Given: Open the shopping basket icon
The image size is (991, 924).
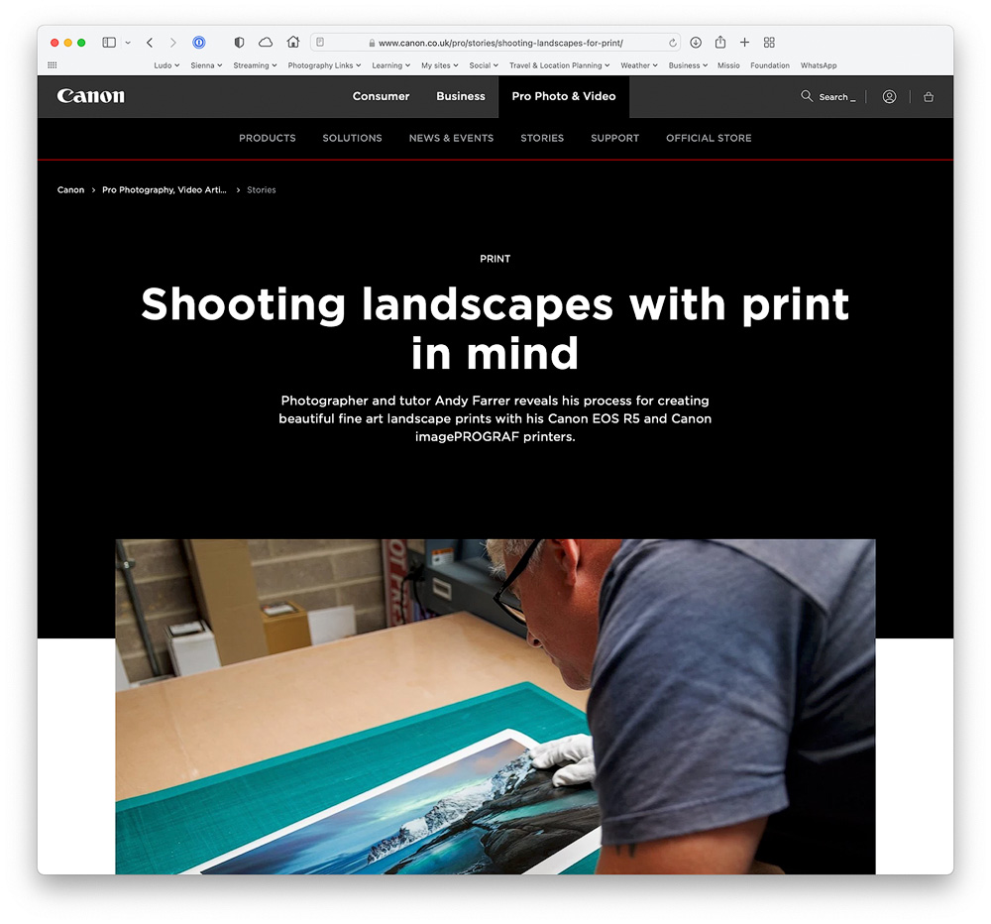Looking at the screenshot, I should click(929, 97).
